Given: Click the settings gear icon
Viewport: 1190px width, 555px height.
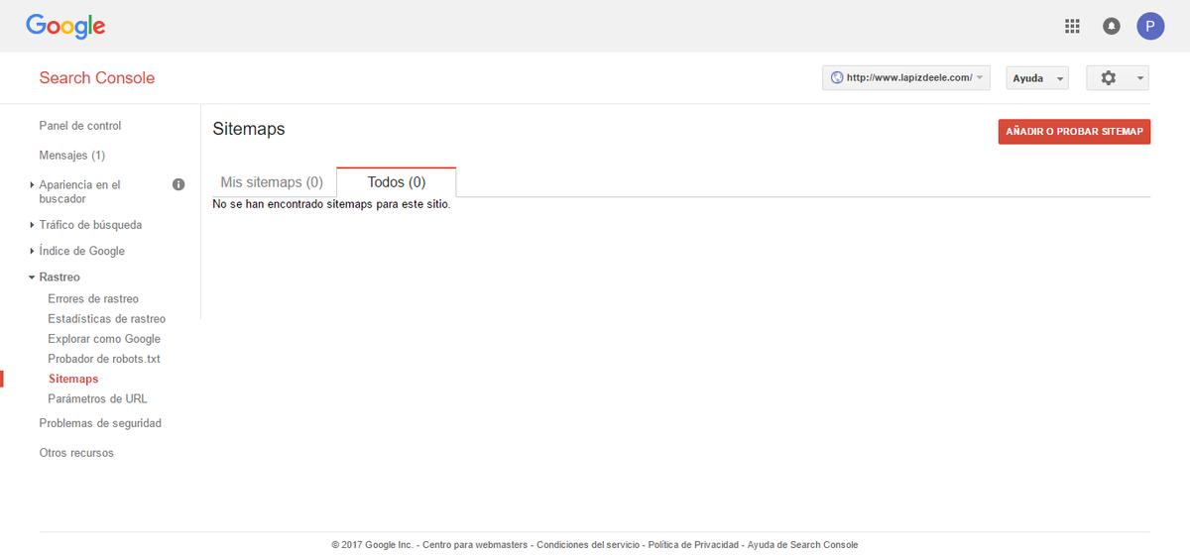Looking at the screenshot, I should click(1118, 78).
